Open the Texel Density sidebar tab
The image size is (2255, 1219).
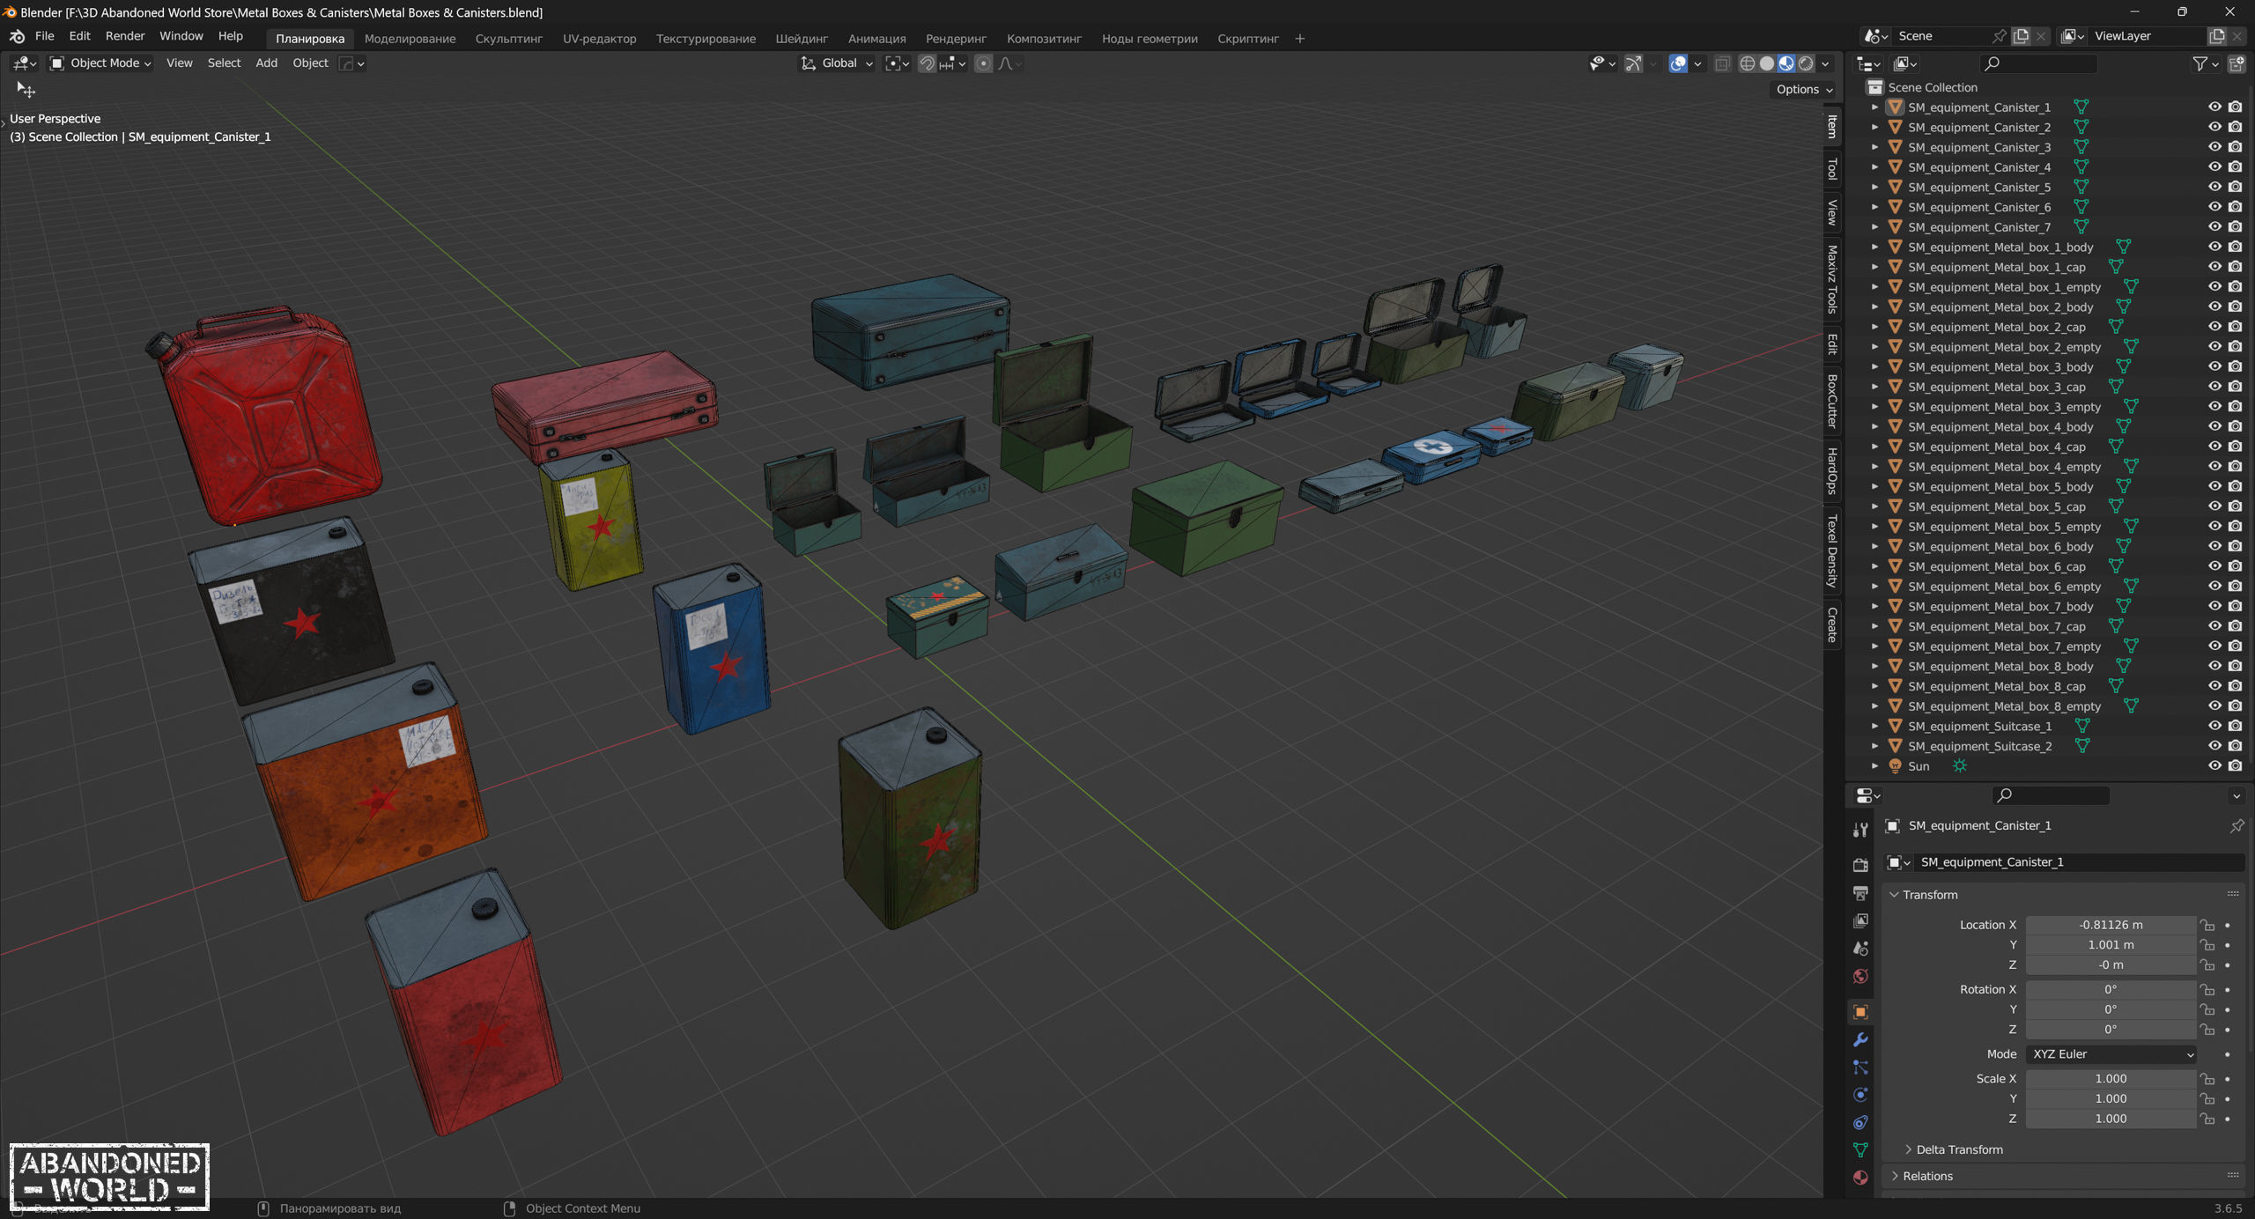[x=1832, y=551]
